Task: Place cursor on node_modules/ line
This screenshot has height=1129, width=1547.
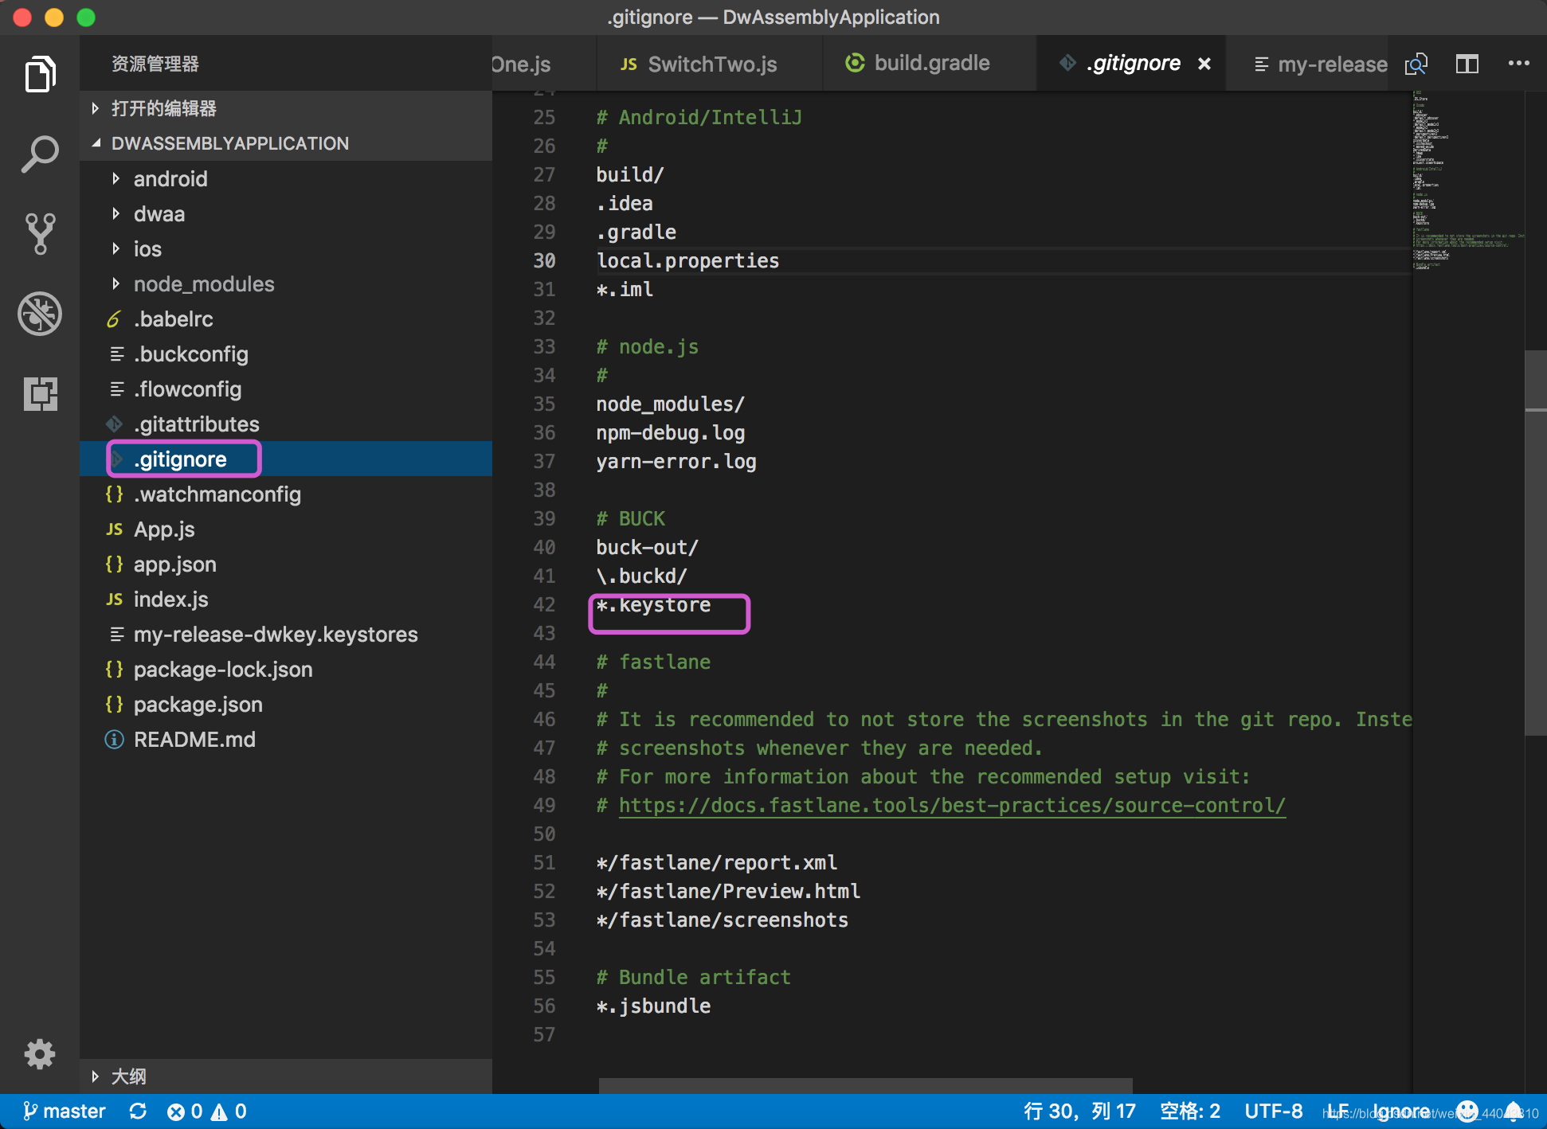Action: [670, 404]
